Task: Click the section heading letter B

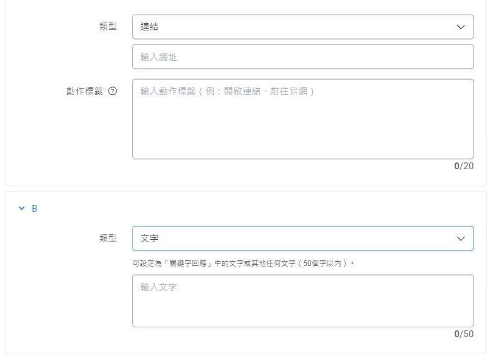Action: click(x=35, y=209)
